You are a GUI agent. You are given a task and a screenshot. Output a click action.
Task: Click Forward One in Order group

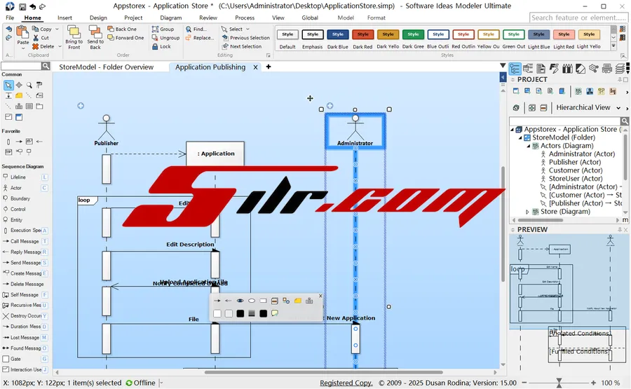(125, 38)
